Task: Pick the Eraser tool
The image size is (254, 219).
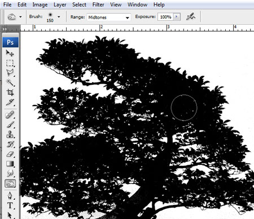Action: click(10, 154)
